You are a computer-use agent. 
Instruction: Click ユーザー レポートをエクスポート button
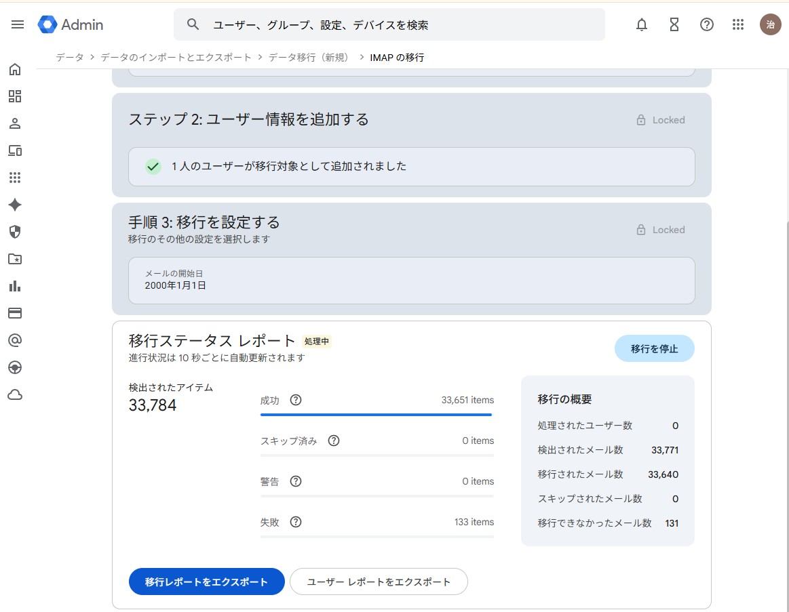379,582
